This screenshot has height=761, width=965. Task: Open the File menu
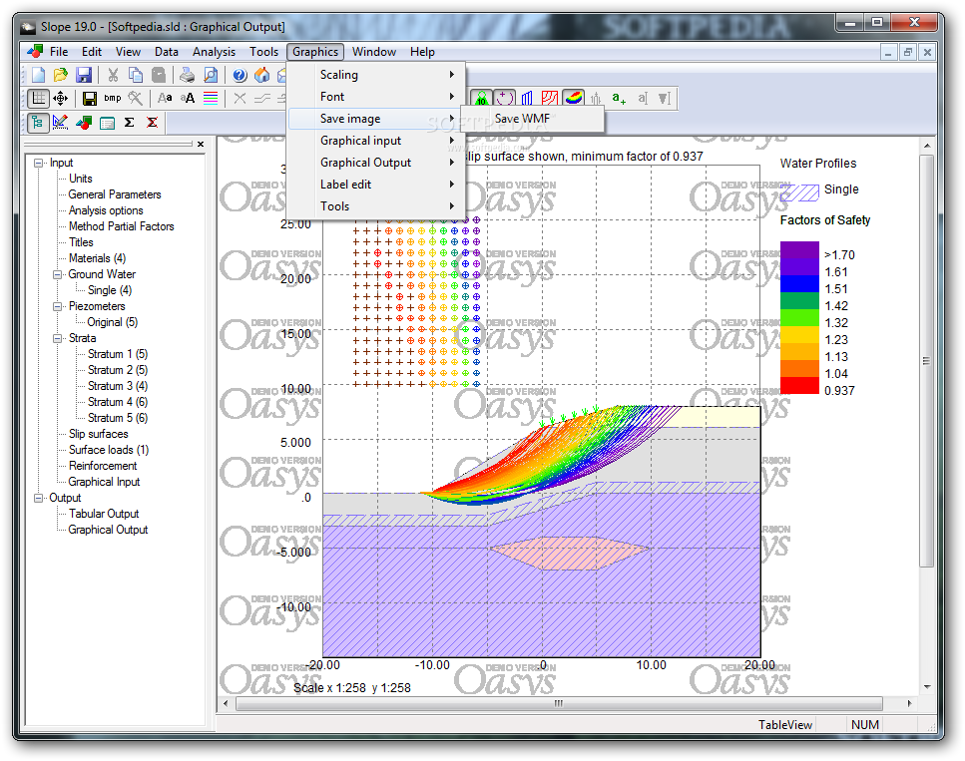(x=59, y=52)
